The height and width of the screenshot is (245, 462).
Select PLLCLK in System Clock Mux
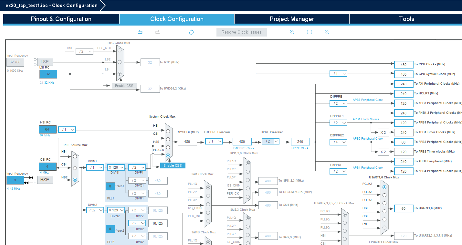168,156
